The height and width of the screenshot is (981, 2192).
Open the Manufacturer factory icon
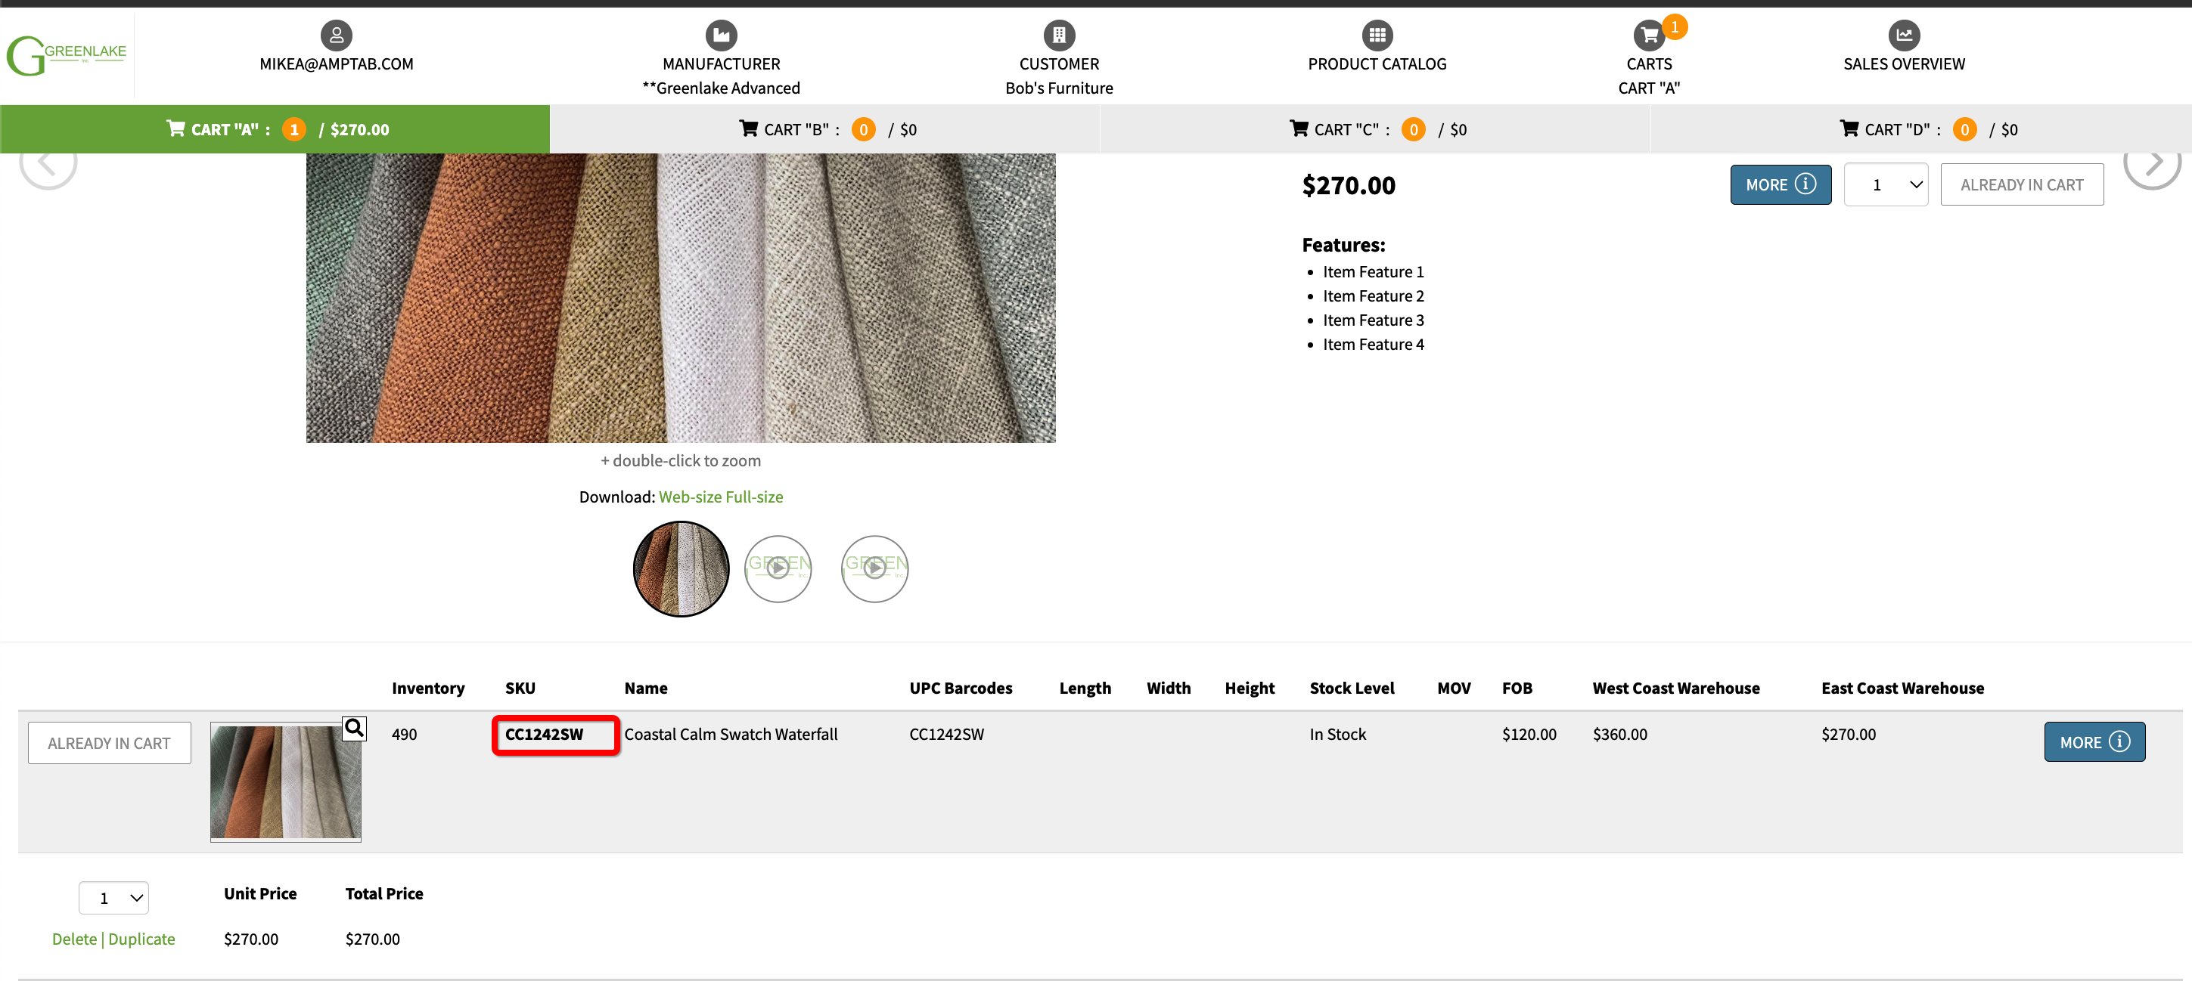pyautogui.click(x=721, y=35)
